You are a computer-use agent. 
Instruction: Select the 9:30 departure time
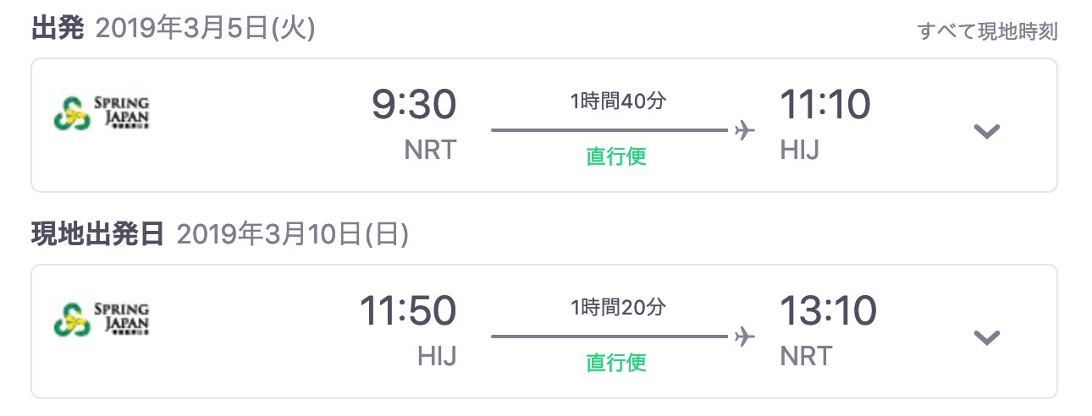pyautogui.click(x=414, y=106)
